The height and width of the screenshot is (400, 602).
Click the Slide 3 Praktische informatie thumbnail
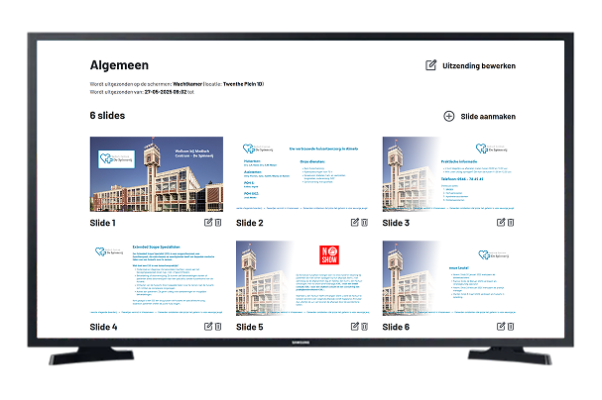(x=448, y=174)
